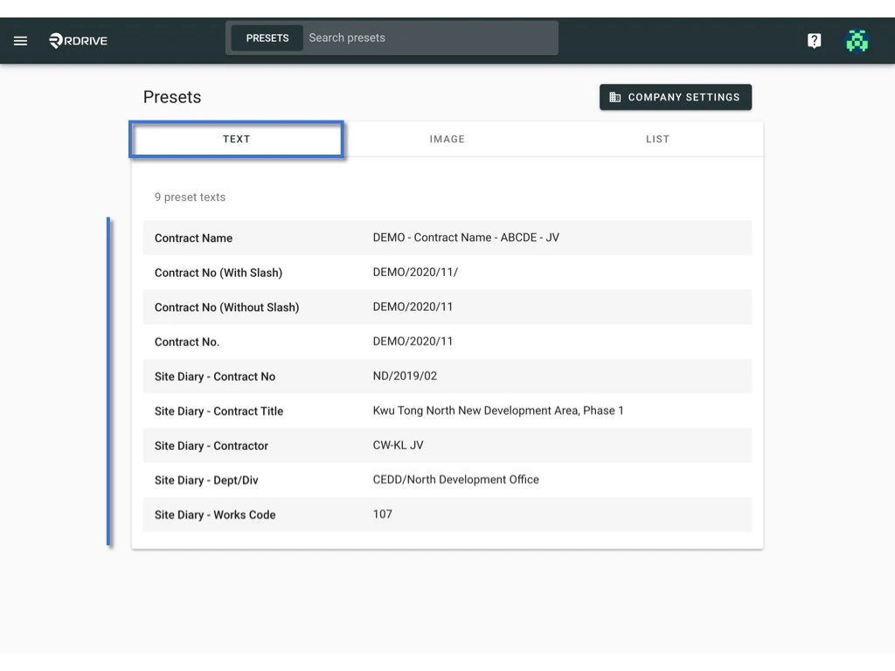This screenshot has width=895, height=671.
Task: Click 'Kwu Tong North New Development Area, Phase 1'
Action: (x=497, y=411)
